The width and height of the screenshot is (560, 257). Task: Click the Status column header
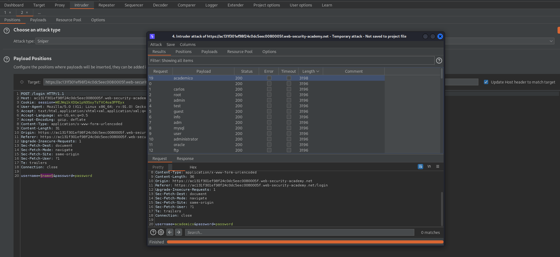coord(247,71)
